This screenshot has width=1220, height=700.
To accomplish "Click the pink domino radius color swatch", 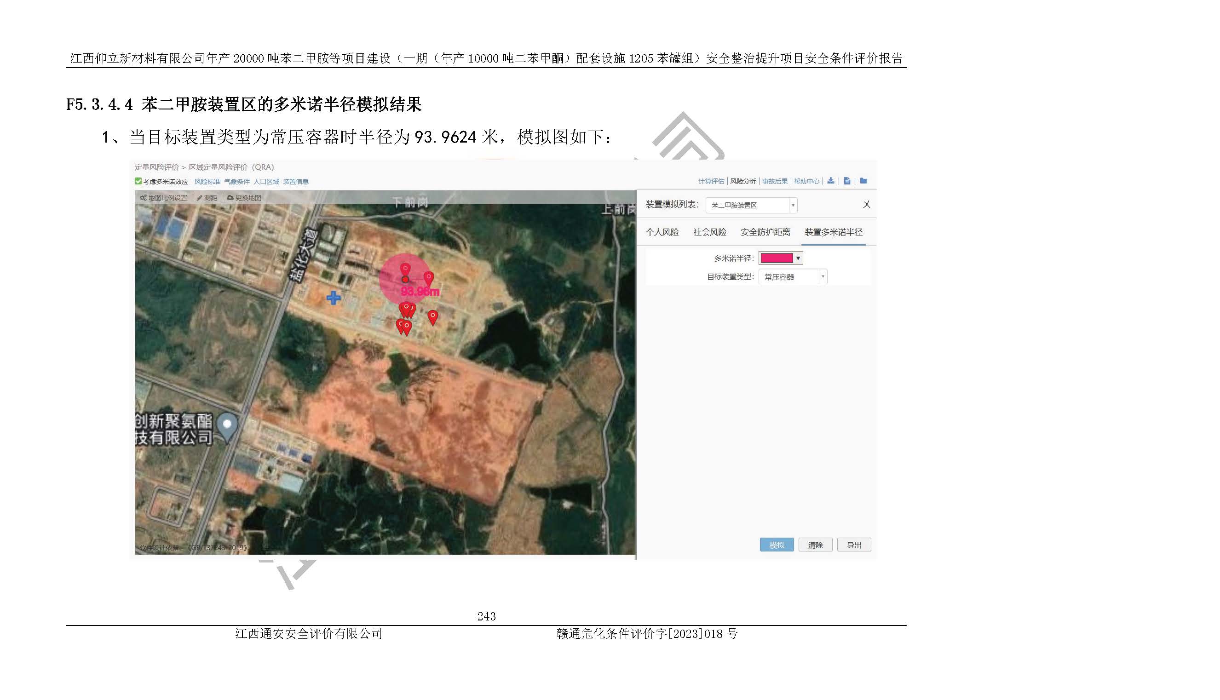I will (x=776, y=258).
